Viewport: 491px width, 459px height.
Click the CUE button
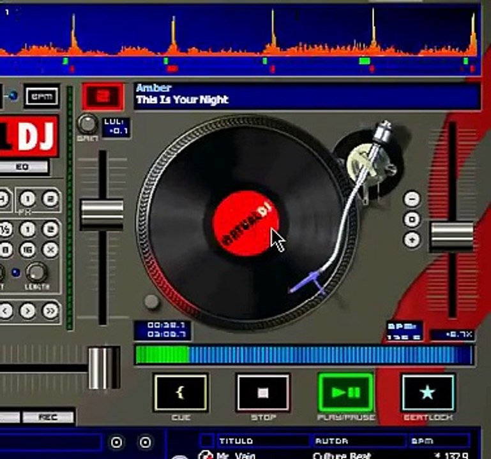coord(180,393)
